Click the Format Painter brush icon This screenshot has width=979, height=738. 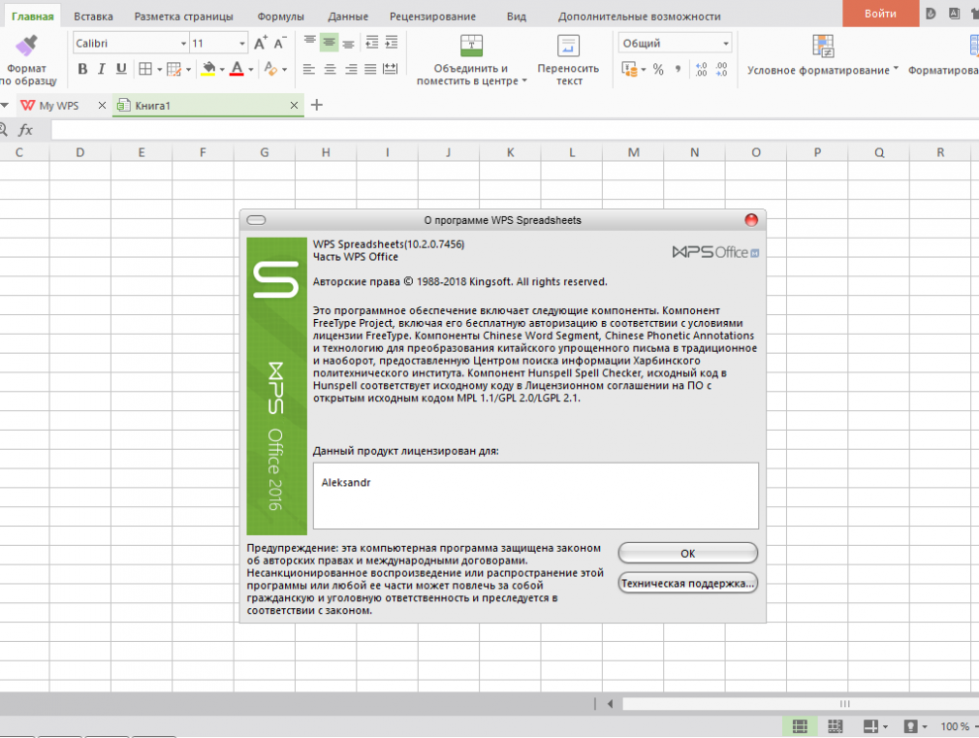(x=26, y=47)
